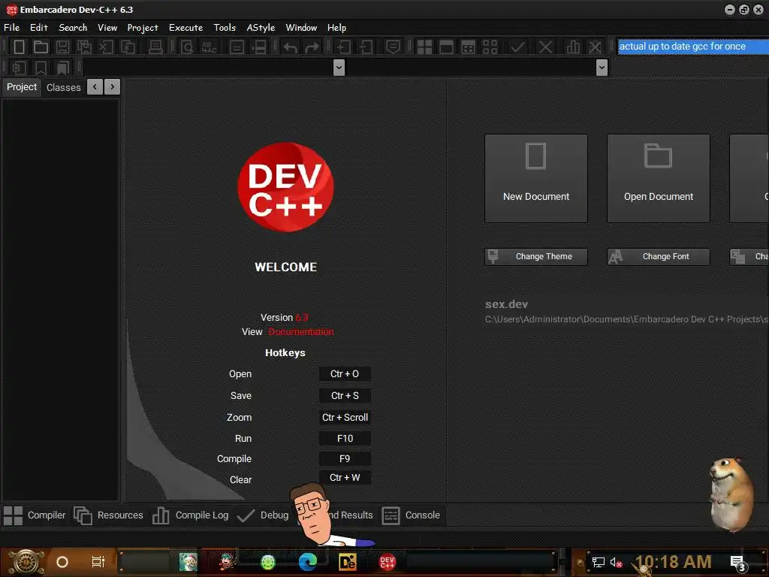Click the Compile four-squares toolbar icon
This screenshot has width=769, height=577.
tap(424, 47)
